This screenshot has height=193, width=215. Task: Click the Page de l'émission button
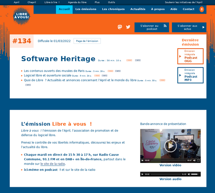click(x=87, y=41)
